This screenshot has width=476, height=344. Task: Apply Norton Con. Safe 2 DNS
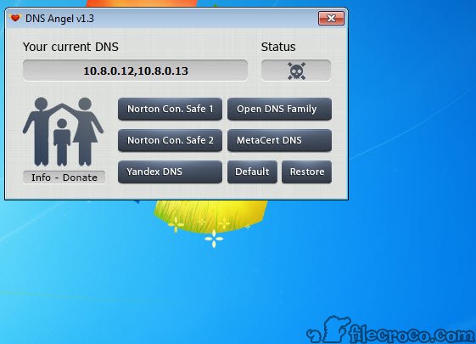(x=170, y=140)
